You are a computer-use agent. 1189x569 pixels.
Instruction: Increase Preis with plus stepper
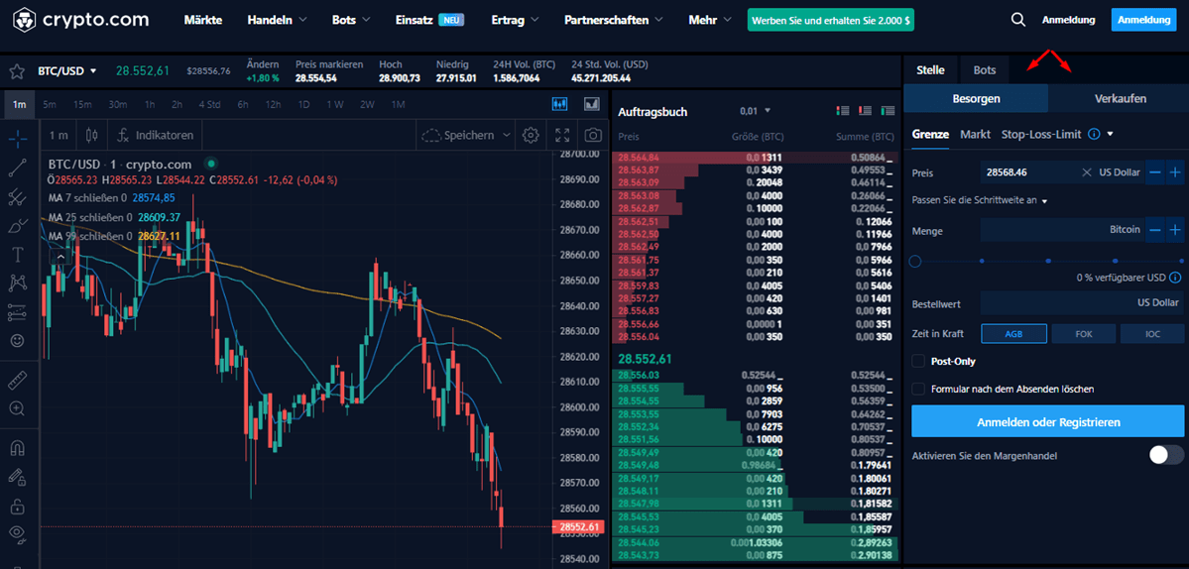[x=1174, y=172]
